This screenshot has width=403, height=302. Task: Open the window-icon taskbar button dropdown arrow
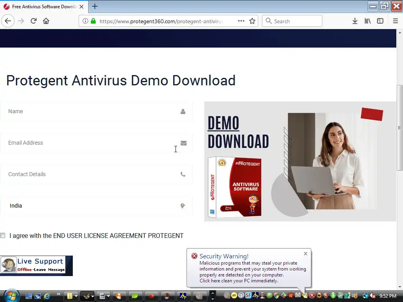[x=109, y=296]
